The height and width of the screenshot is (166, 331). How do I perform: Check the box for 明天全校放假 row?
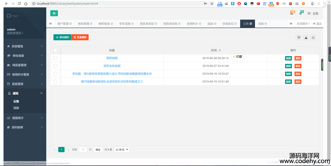pos(55,66)
